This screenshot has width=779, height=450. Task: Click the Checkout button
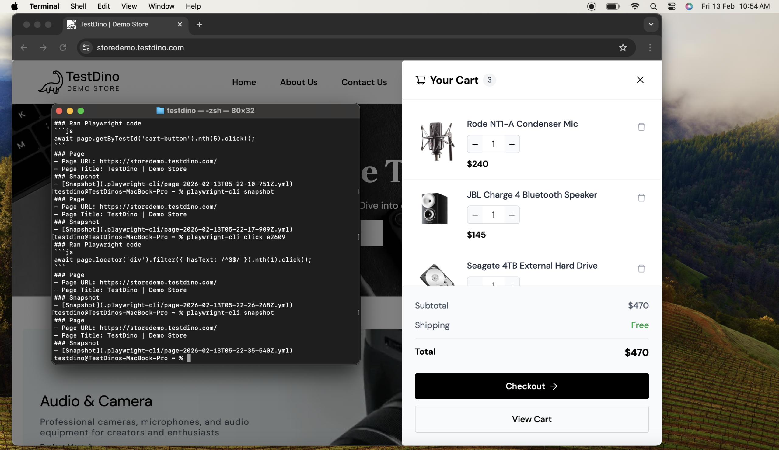(x=531, y=386)
